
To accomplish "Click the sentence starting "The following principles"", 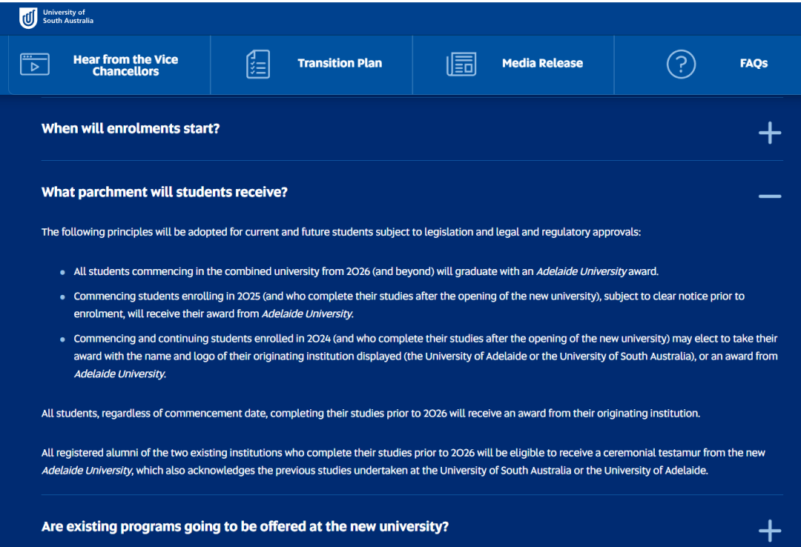I will click(340, 232).
